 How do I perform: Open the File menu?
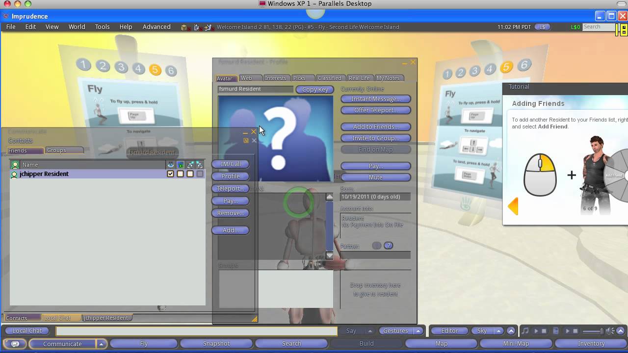(x=11, y=27)
